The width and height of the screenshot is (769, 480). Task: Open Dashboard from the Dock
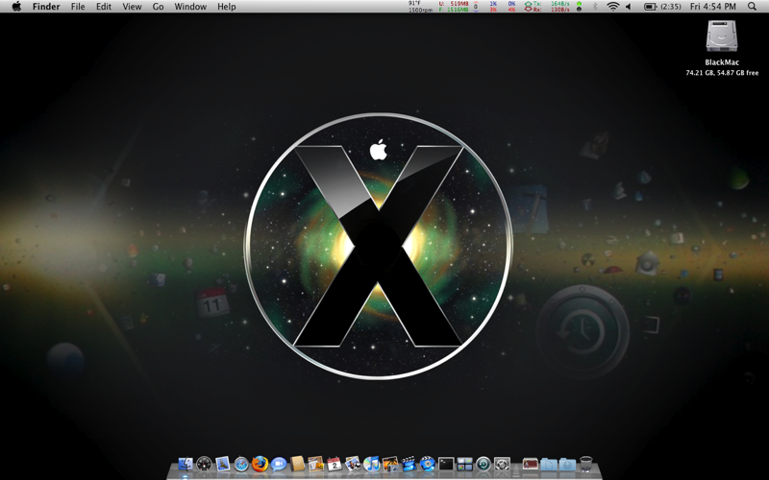tap(204, 464)
